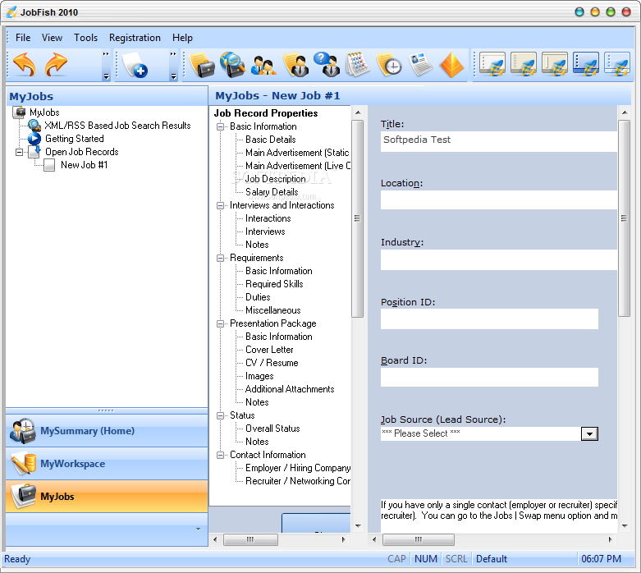Click the New Job #1 page icon
This screenshot has height=573, width=641.
click(49, 165)
